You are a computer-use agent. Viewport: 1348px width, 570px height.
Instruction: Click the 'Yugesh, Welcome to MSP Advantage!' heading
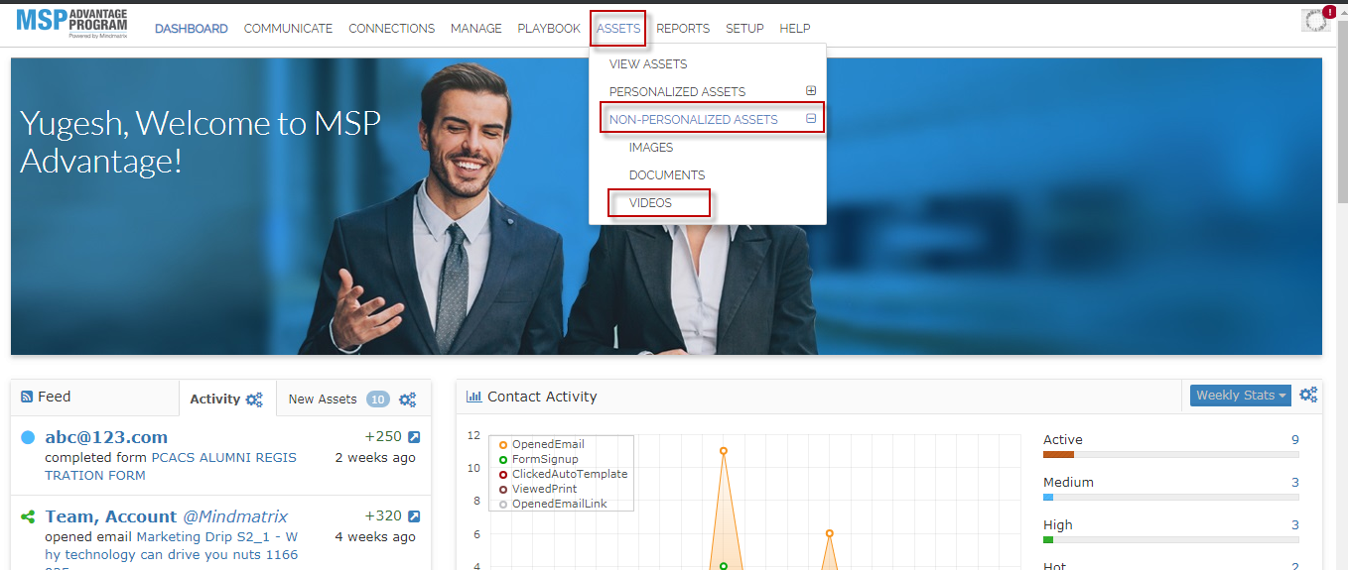pyautogui.click(x=201, y=142)
